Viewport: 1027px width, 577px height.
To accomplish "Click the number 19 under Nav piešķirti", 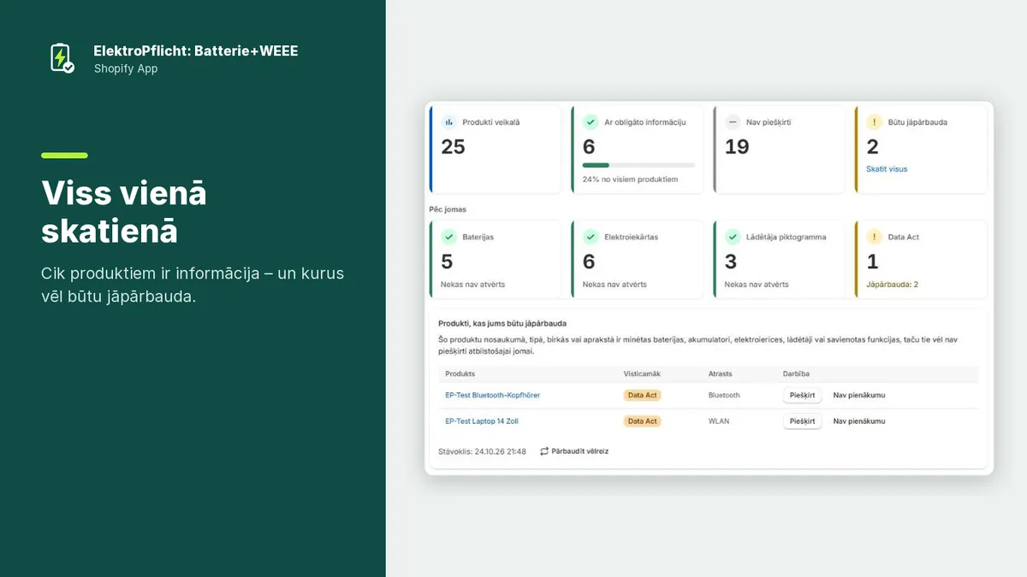I will (x=737, y=147).
